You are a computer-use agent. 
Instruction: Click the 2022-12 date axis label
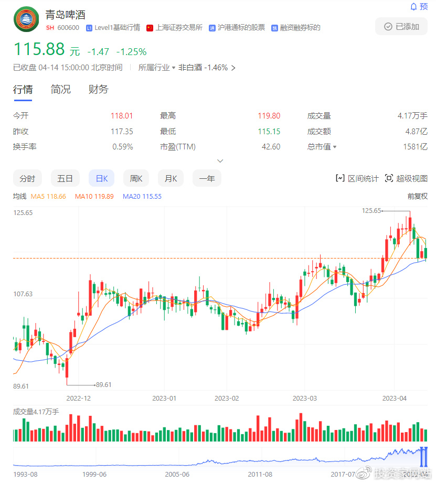(x=78, y=398)
